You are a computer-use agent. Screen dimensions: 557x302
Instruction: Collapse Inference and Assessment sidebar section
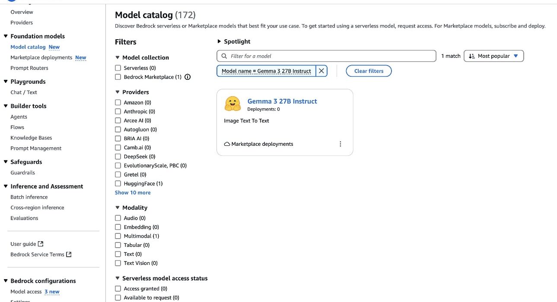click(x=6, y=186)
